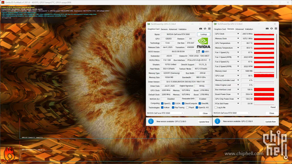
Task: Open PCIe Slot Power sensor dropdown
Action: click(x=238, y=104)
